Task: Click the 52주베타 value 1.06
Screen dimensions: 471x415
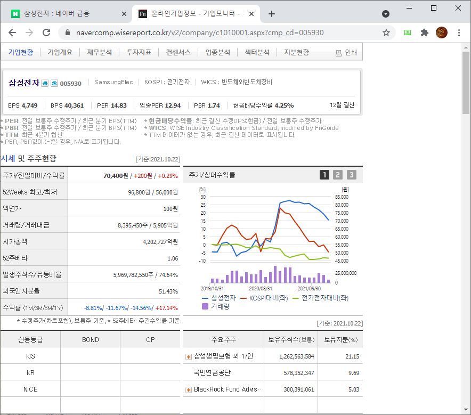Action: [x=173, y=258]
